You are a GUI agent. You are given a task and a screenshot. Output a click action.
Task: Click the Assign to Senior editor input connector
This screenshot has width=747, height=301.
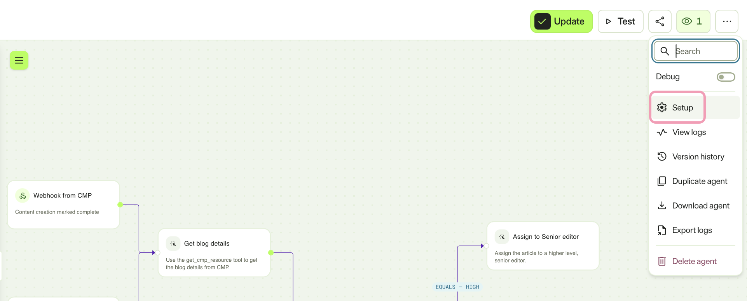tap(487, 246)
